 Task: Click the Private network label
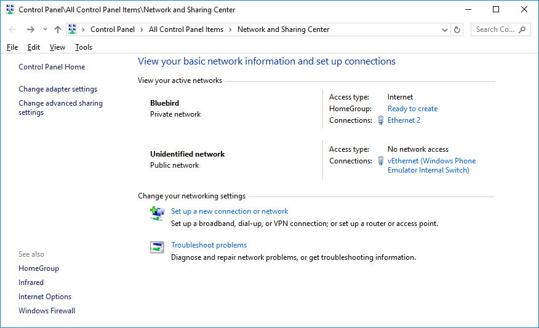[x=175, y=114]
